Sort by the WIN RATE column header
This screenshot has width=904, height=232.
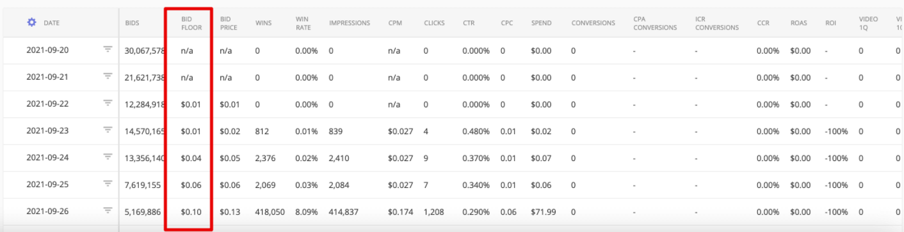click(x=303, y=23)
